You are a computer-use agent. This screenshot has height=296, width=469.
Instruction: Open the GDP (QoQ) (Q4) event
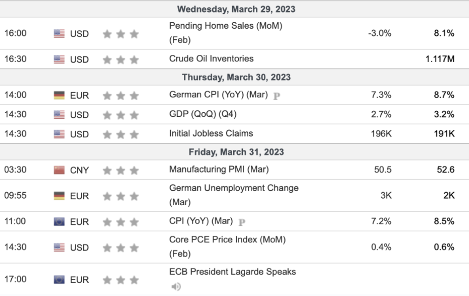pyautogui.click(x=203, y=114)
